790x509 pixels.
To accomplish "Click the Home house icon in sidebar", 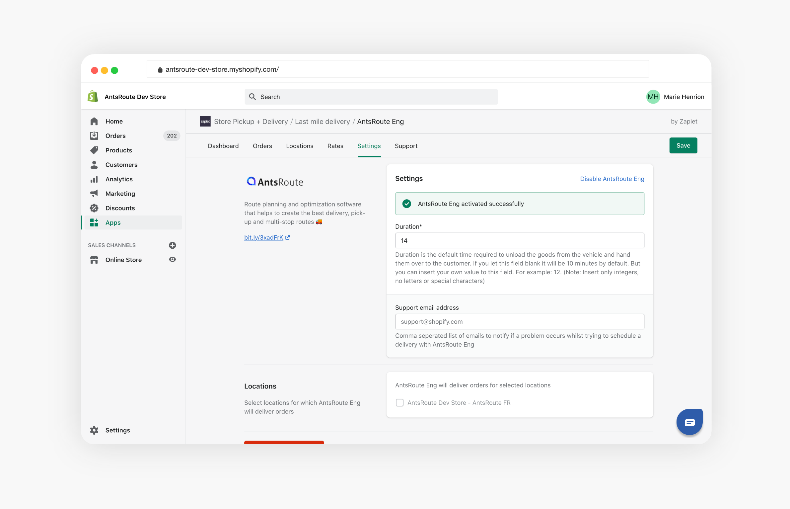I will [x=94, y=122].
